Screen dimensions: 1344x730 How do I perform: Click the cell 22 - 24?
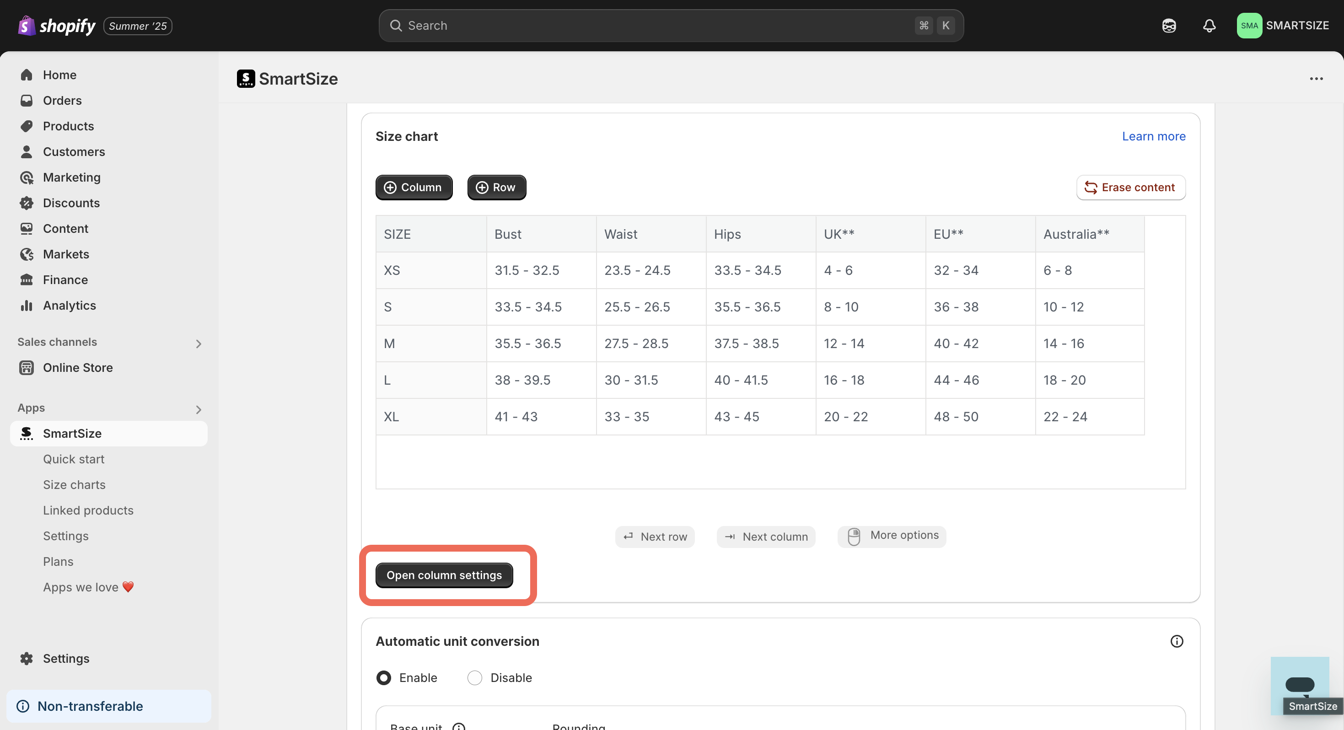[x=1090, y=416]
